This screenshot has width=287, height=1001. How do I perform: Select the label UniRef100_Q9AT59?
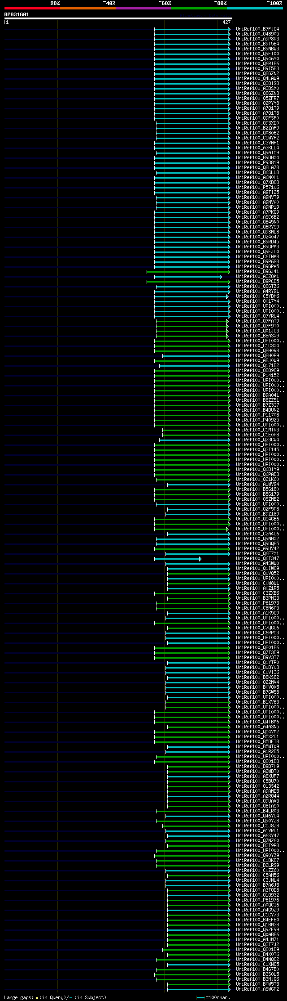point(257,153)
